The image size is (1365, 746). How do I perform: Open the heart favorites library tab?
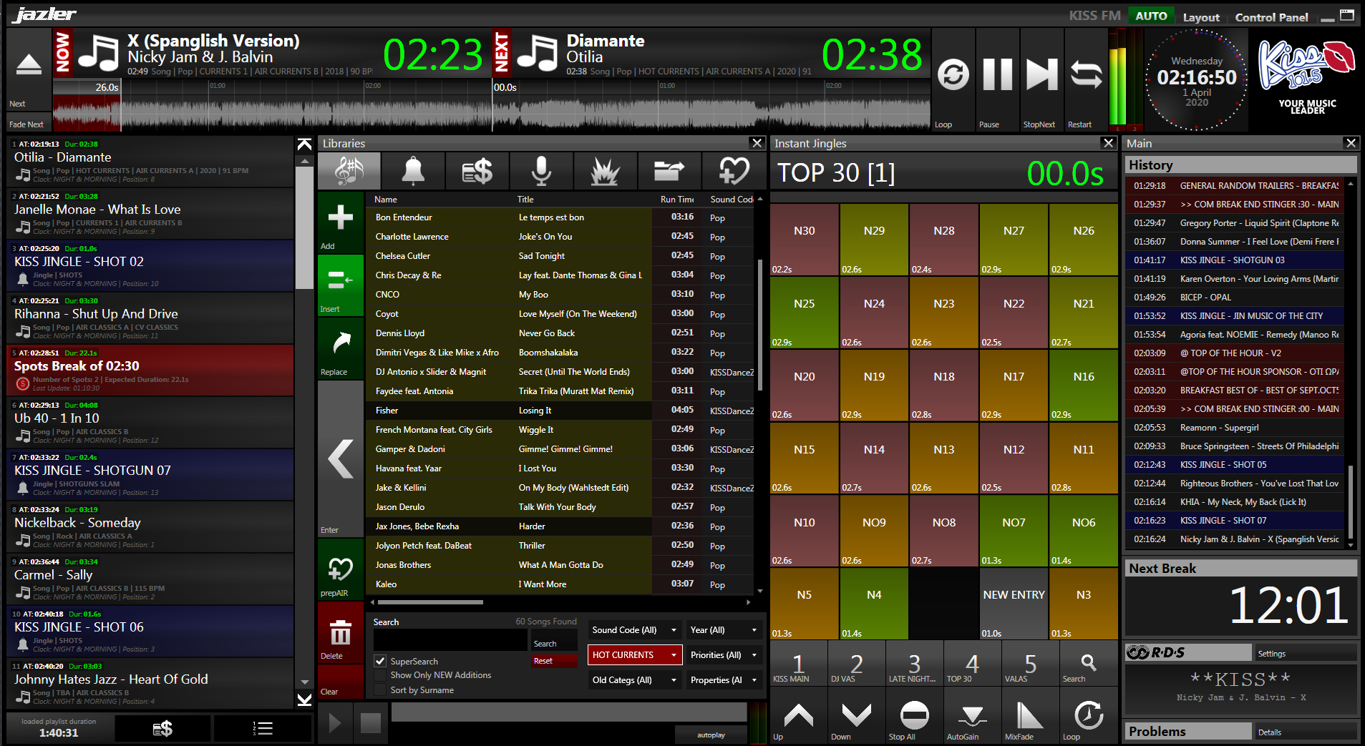click(x=734, y=171)
